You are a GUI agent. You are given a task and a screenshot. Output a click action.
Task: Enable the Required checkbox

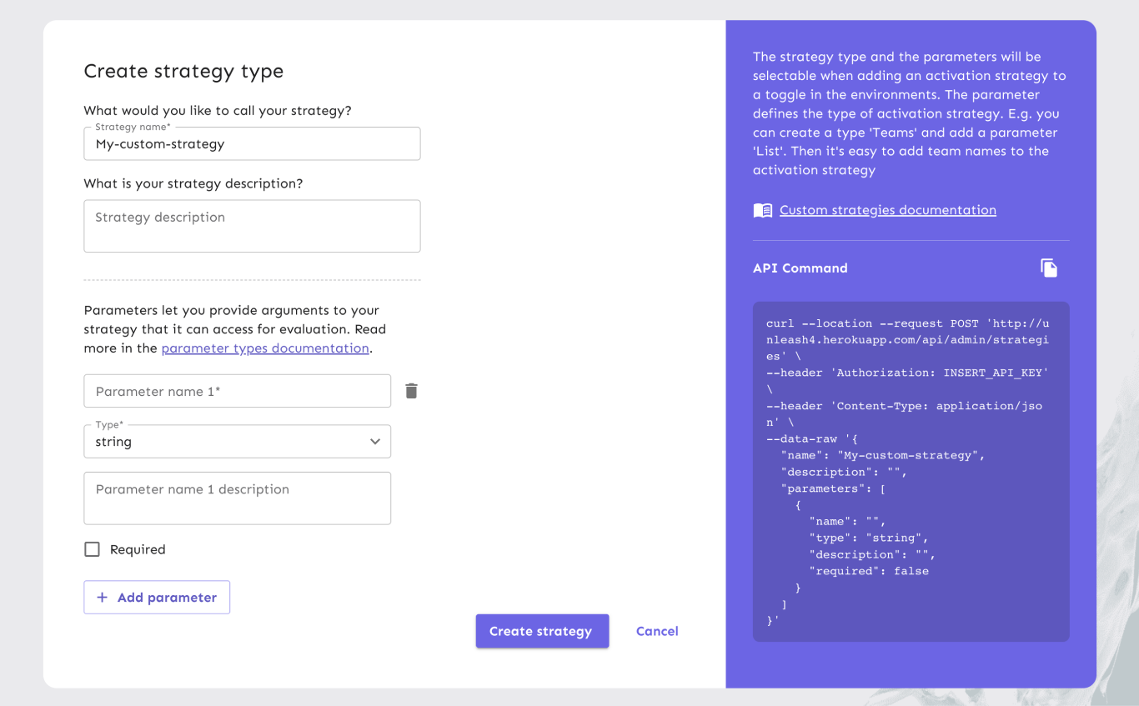click(x=92, y=549)
